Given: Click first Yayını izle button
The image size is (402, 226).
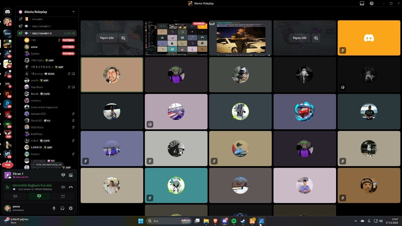Looking at the screenshot, I should click(107, 38).
